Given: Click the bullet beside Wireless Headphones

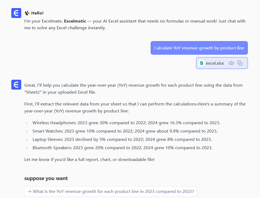Looking at the screenshot, I should 27,123.
